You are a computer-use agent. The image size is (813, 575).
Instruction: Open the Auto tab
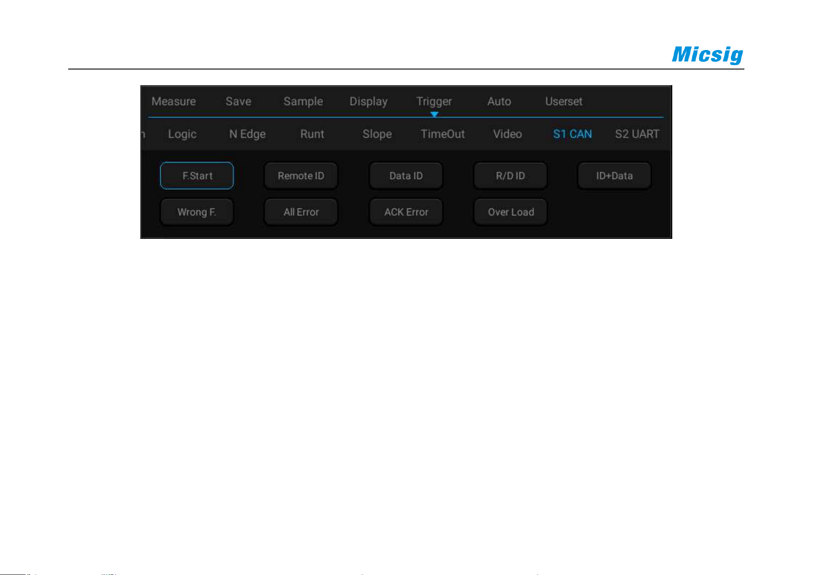(499, 101)
